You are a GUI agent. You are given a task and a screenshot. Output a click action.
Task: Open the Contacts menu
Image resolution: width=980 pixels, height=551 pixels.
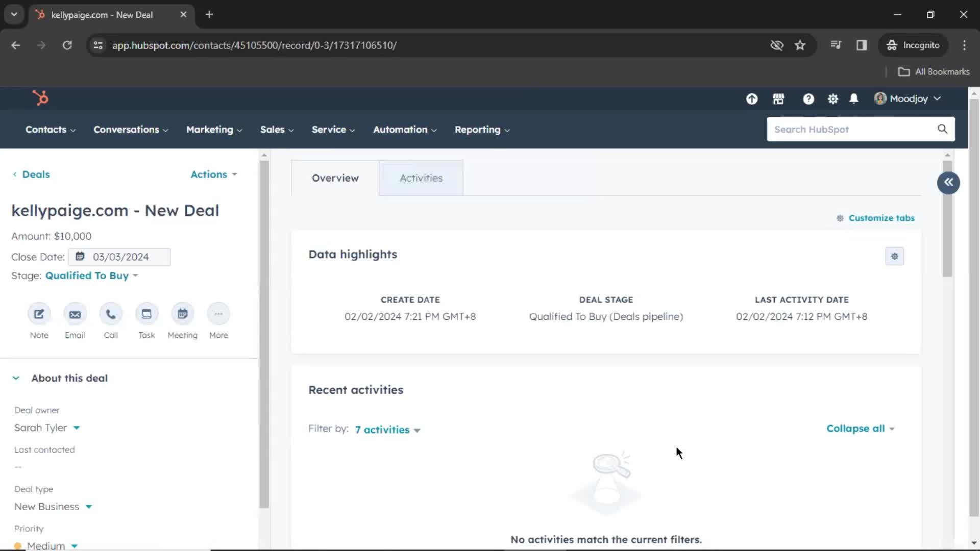pos(51,130)
